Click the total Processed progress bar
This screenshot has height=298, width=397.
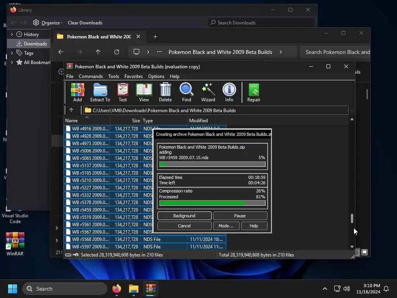coord(212,203)
